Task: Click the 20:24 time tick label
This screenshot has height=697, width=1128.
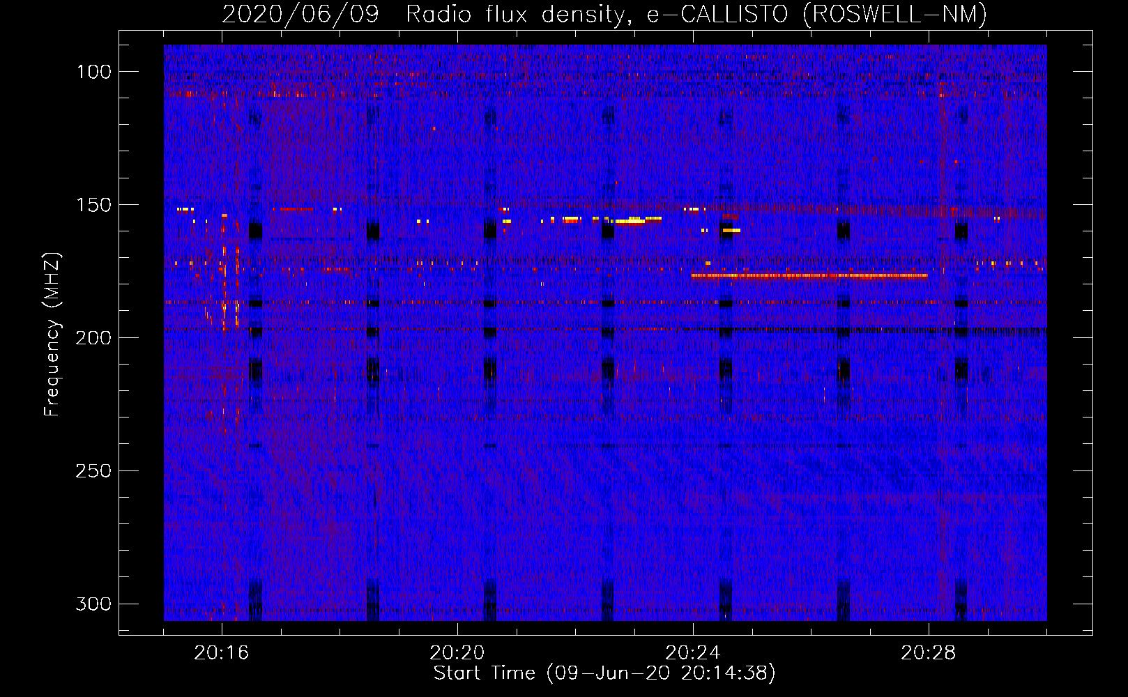Action: (x=693, y=653)
